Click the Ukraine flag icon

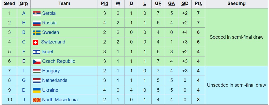pos(37,90)
